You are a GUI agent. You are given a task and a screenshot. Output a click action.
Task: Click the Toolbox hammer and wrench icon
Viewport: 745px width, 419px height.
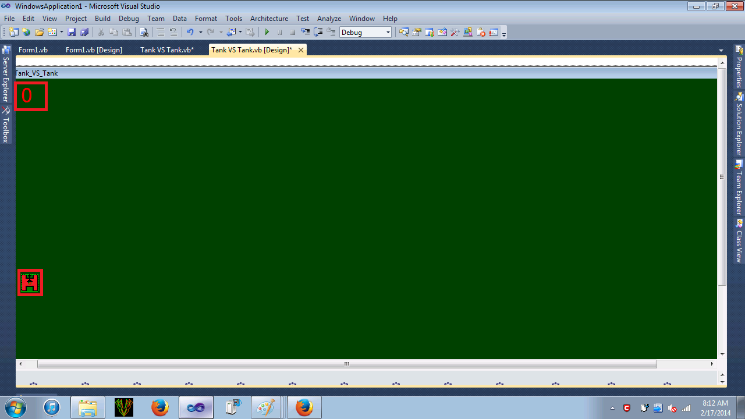[455, 33]
